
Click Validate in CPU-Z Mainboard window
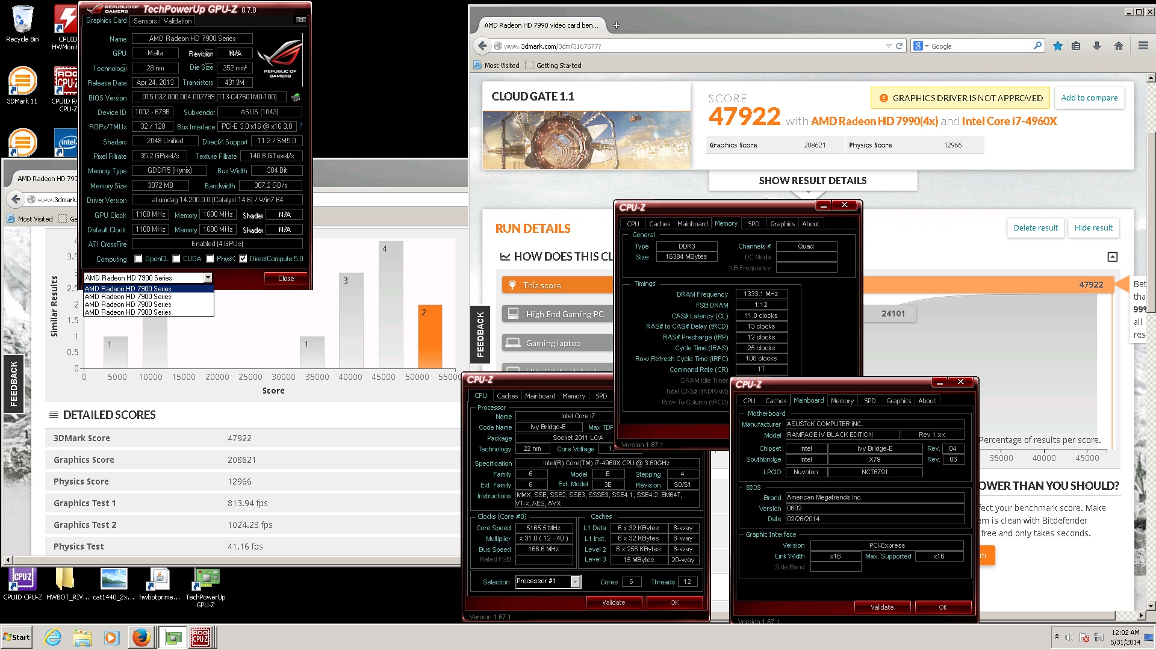[882, 607]
